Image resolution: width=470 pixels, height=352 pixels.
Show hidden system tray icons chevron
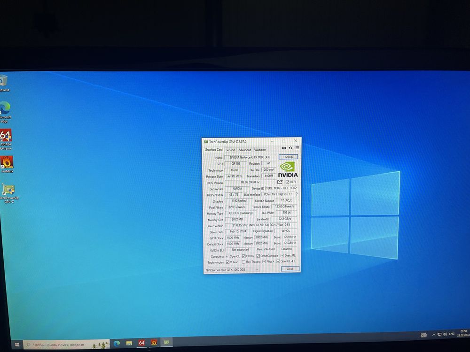pyautogui.click(x=434, y=335)
